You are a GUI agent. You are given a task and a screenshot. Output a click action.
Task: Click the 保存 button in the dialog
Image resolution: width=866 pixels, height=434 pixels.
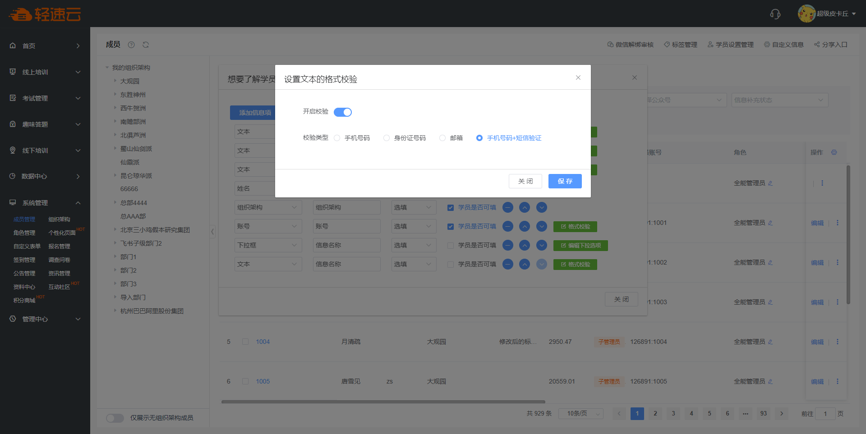[565, 181]
